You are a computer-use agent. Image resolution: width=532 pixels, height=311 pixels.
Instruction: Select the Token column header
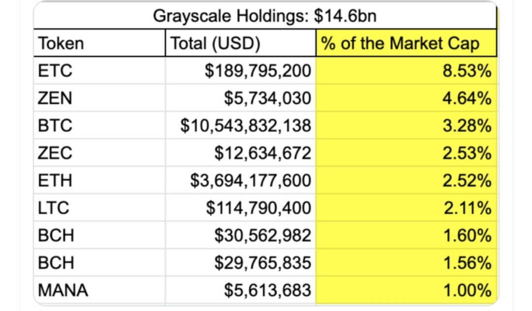pos(100,43)
